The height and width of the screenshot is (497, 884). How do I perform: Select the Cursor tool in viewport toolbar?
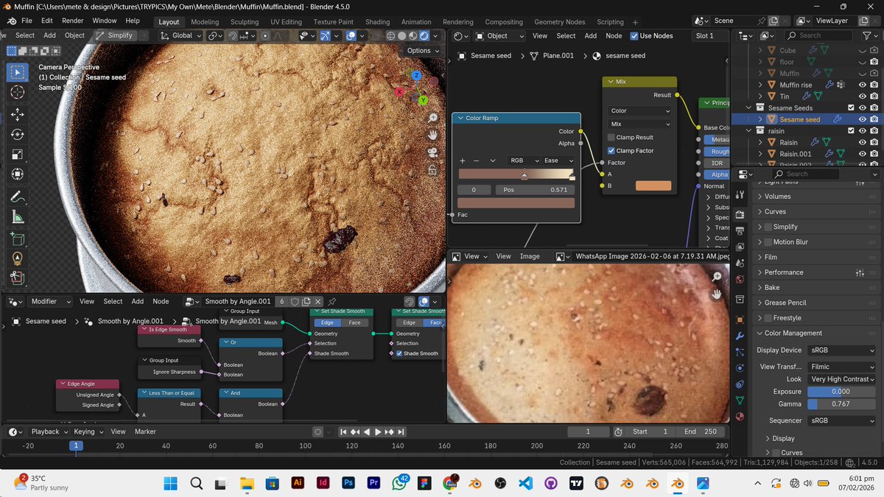click(x=18, y=92)
